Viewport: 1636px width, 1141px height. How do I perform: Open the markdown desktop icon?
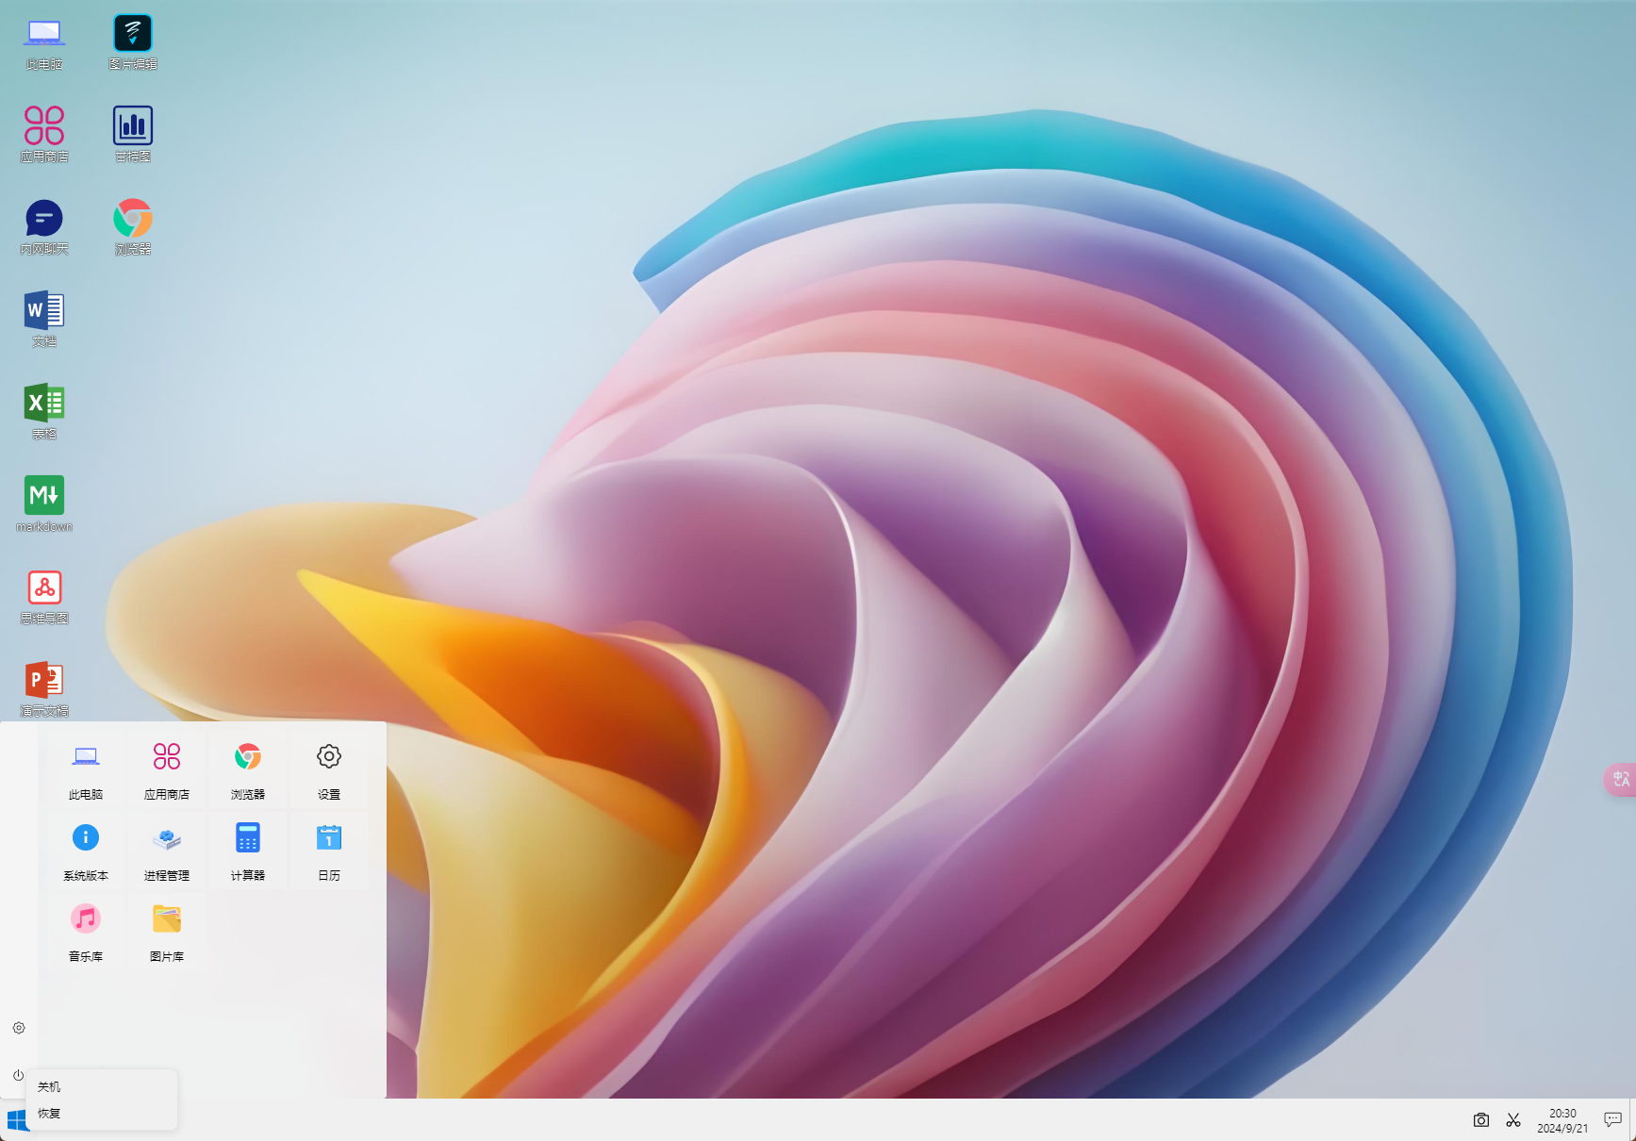coord(44,505)
